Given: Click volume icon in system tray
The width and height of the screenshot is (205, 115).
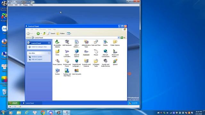Looking at the screenshot, I should click(x=168, y=113).
